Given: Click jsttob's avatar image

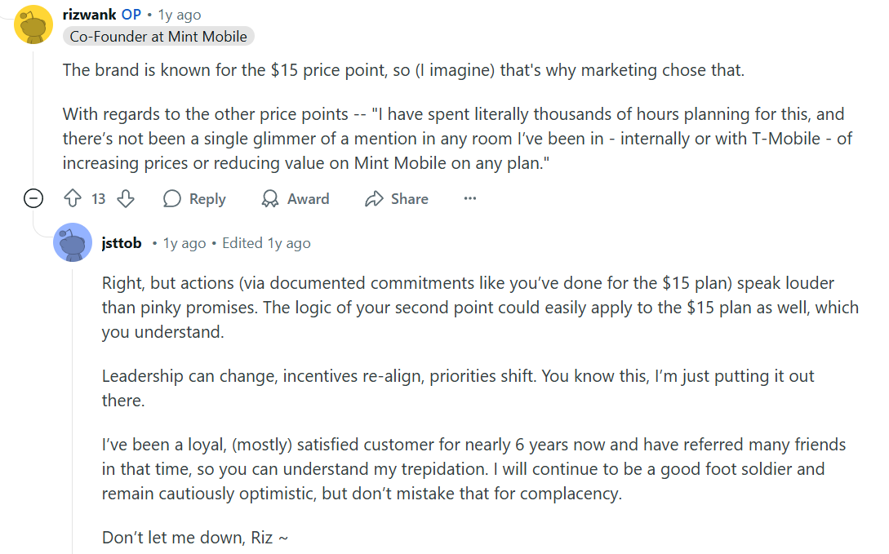Looking at the screenshot, I should pos(73,242).
